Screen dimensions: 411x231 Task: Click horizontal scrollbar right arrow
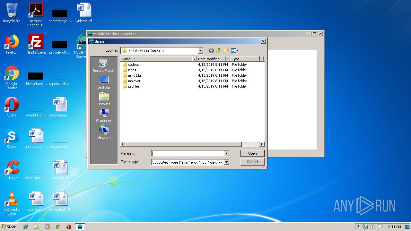click(x=262, y=144)
